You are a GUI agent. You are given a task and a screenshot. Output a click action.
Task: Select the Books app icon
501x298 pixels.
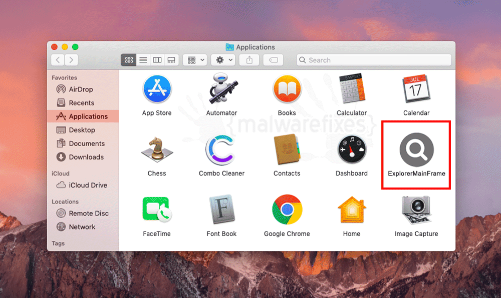tap(287, 89)
